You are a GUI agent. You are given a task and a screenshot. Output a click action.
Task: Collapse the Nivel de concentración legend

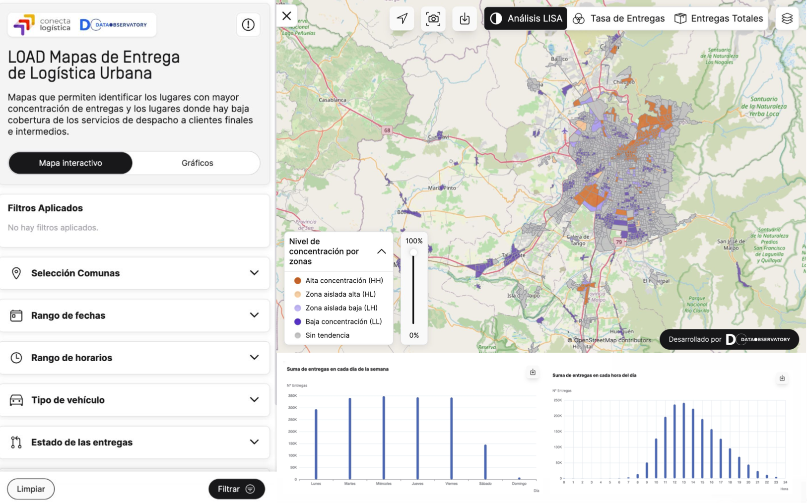381,251
